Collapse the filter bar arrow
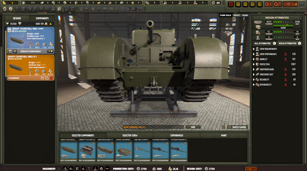 (7, 24)
